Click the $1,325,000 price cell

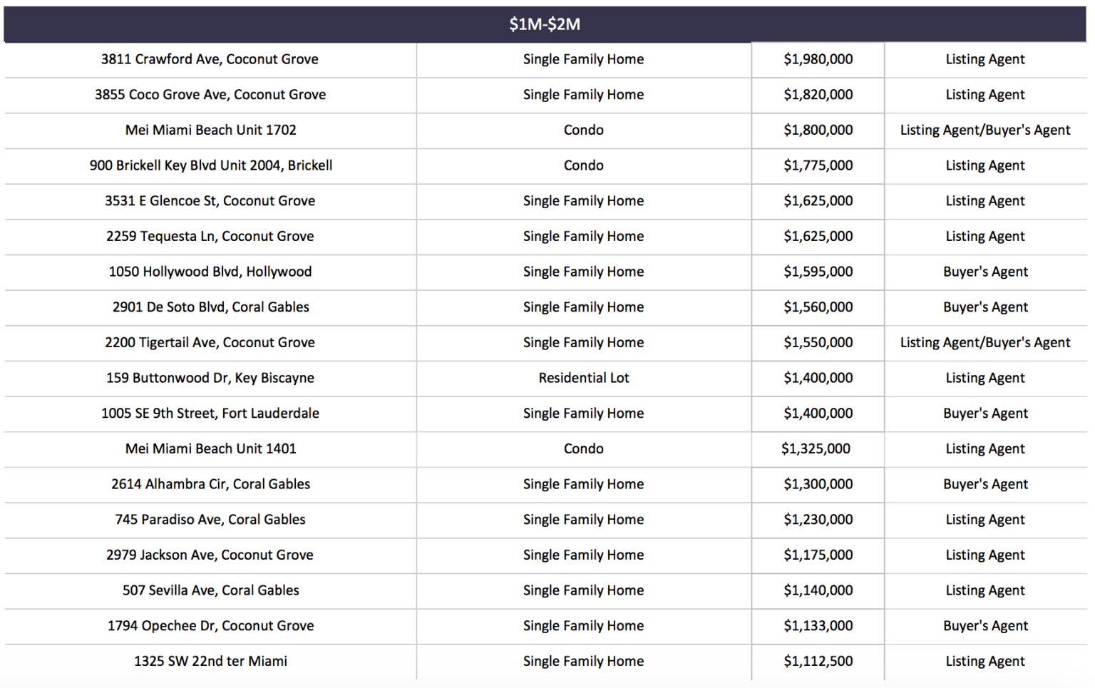click(x=816, y=448)
